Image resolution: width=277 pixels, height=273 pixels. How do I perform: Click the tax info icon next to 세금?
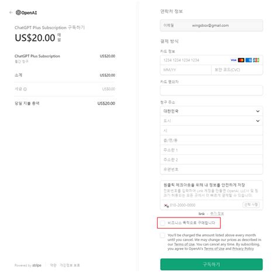pos(25,89)
